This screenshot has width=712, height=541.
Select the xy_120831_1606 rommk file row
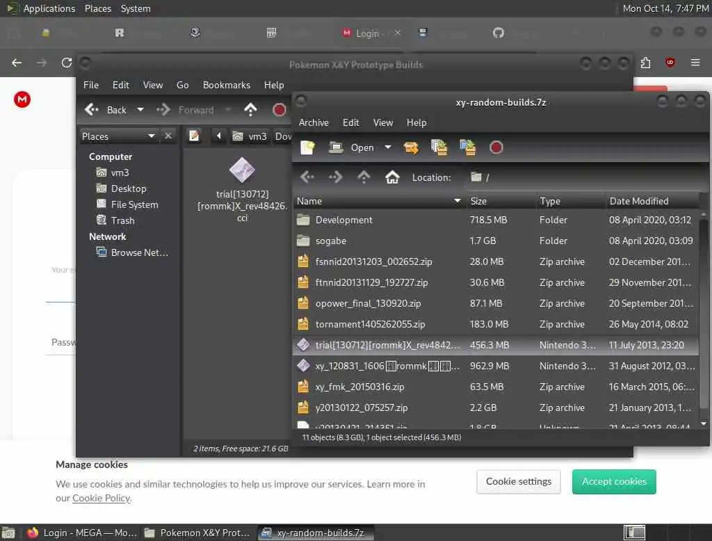496,366
